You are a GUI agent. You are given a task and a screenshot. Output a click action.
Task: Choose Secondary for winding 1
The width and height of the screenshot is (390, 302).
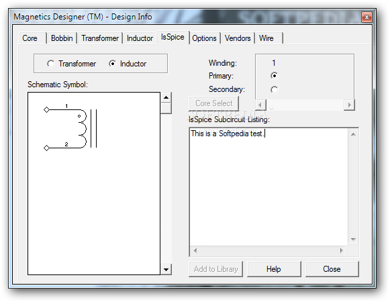click(274, 89)
